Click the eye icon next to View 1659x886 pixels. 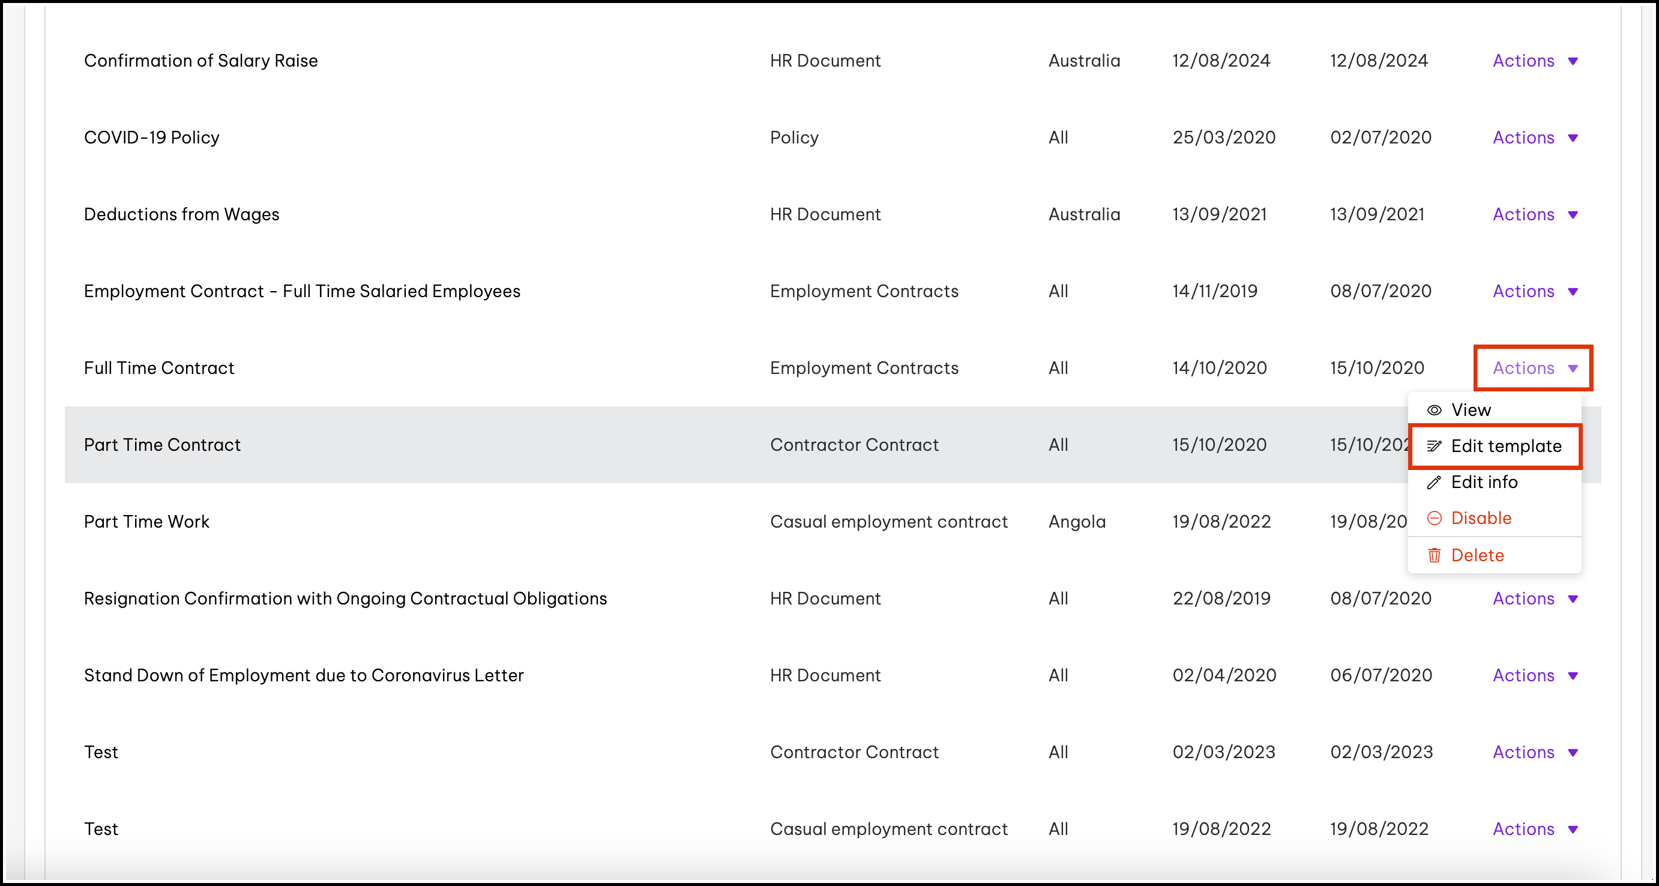click(x=1435, y=410)
